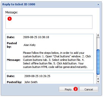
Task: Click the dialog title Reply to ticket ID 1000
Action: (19, 4)
